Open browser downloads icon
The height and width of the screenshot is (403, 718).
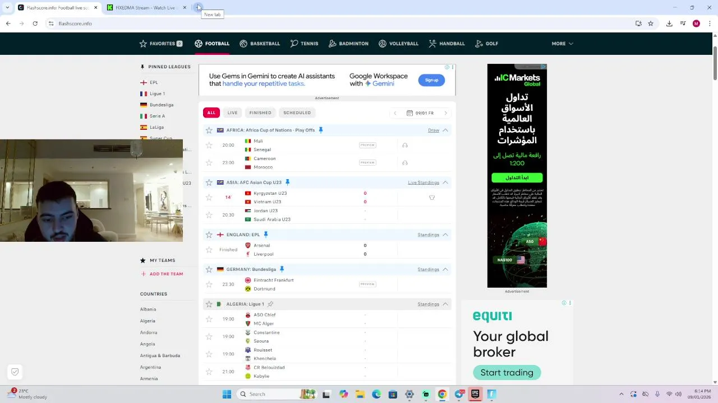coord(669,24)
